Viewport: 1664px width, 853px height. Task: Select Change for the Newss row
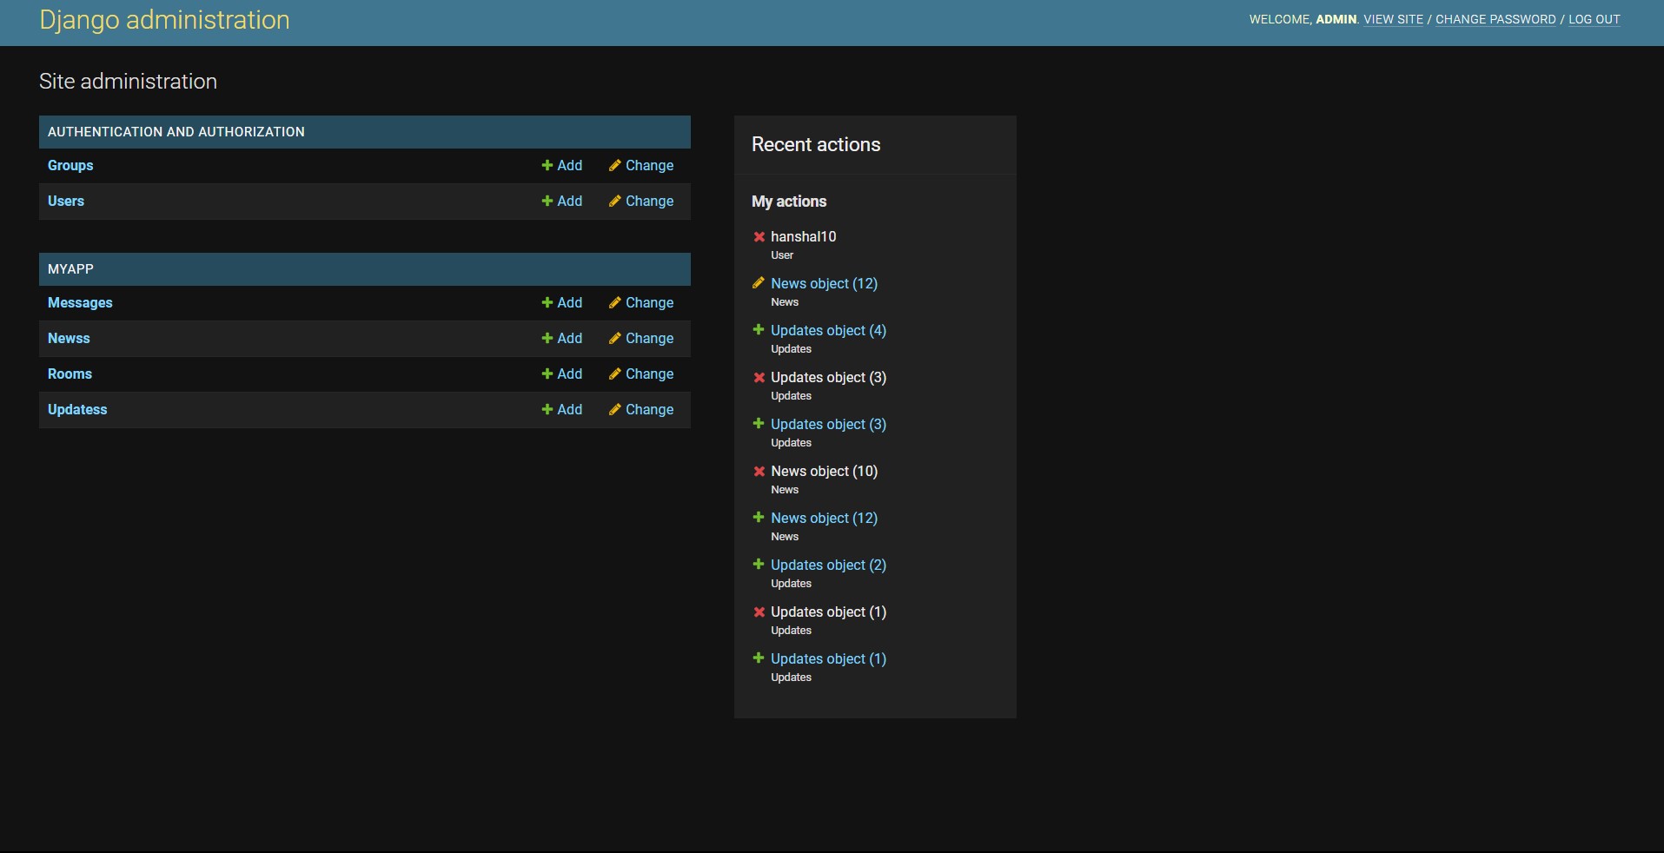pos(641,338)
